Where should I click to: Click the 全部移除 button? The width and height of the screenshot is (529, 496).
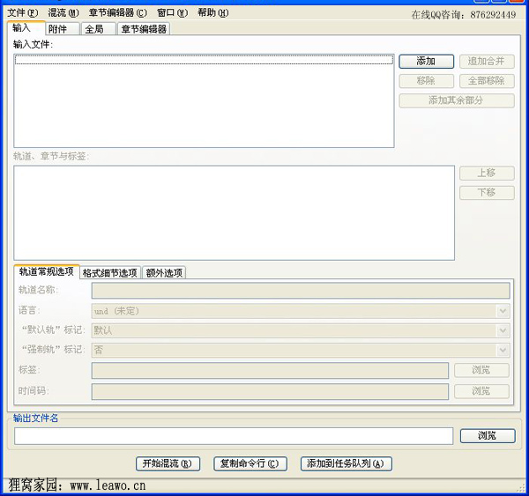[x=487, y=81]
